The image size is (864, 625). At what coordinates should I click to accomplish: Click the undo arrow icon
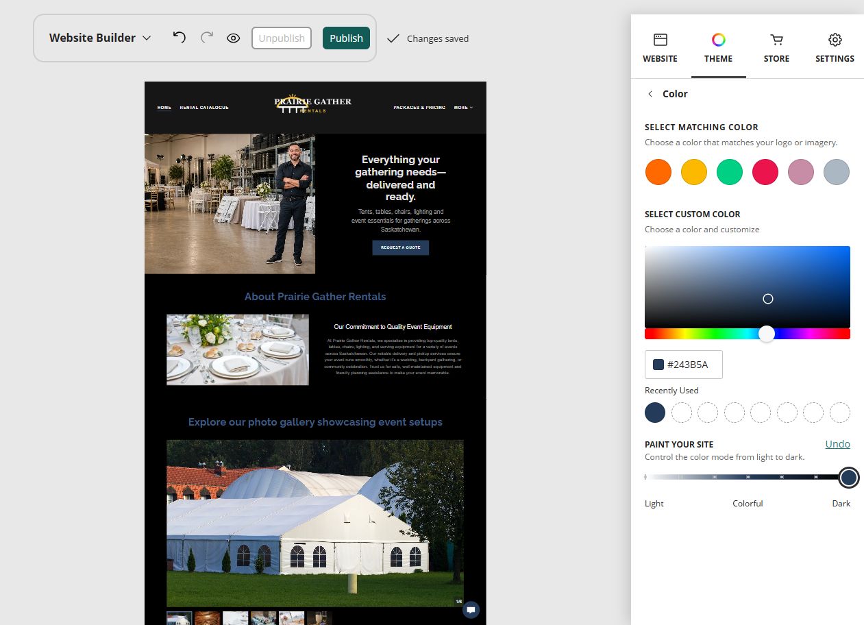tap(179, 38)
